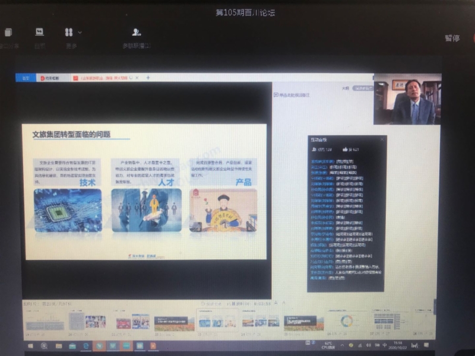Close the 互动面板 interaction panel
This screenshot has width=475, height=356.
(x=382, y=139)
